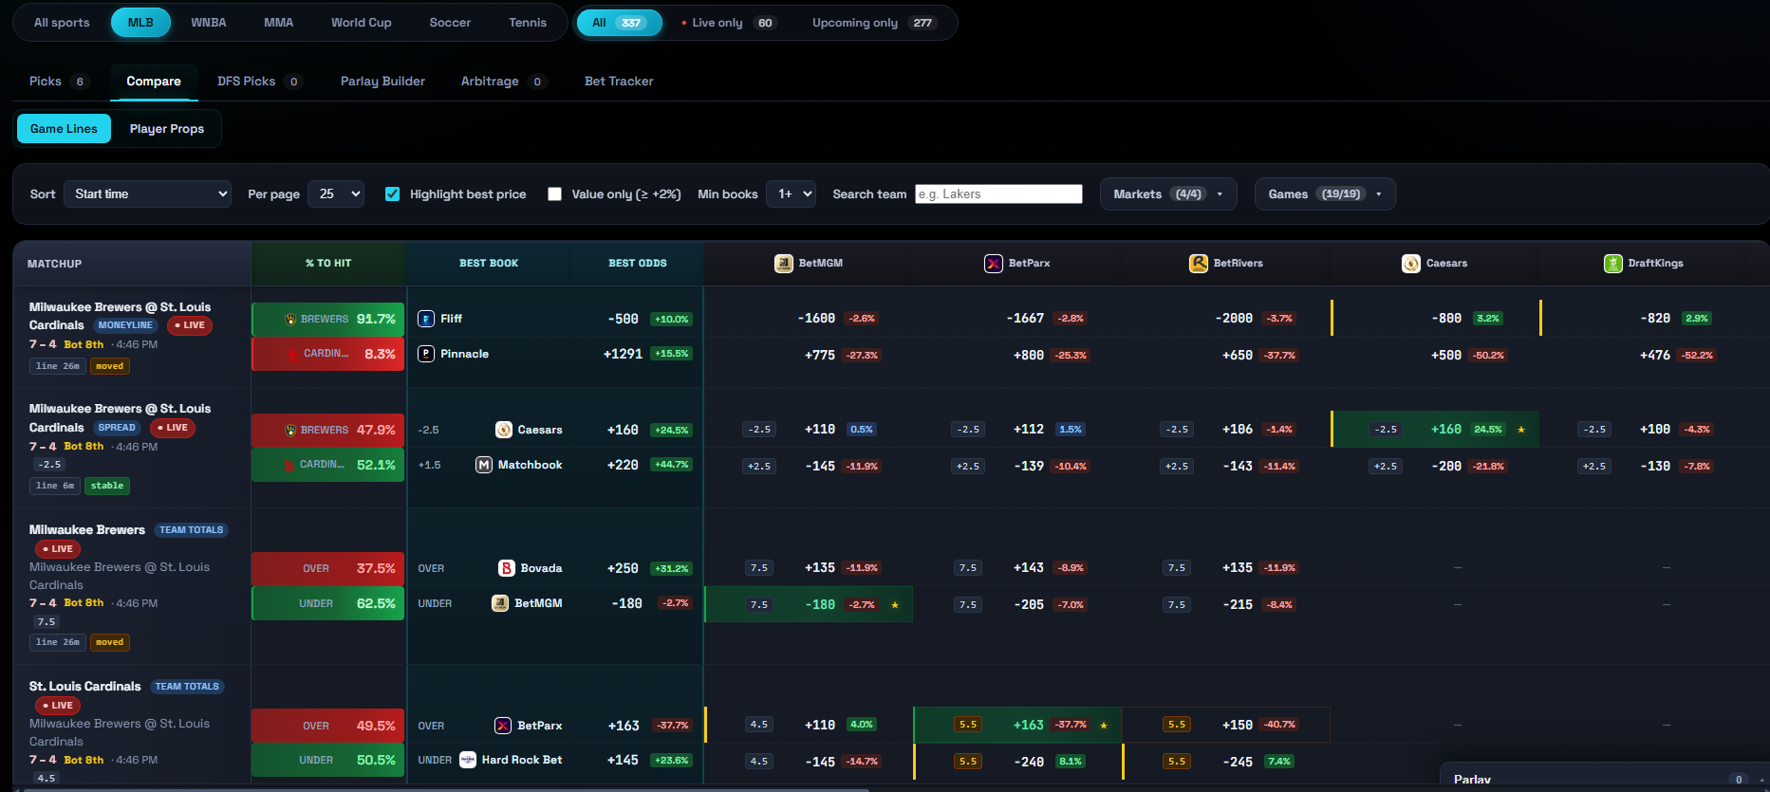
Task: Click the Hard Rock Bet icon
Action: click(468, 760)
